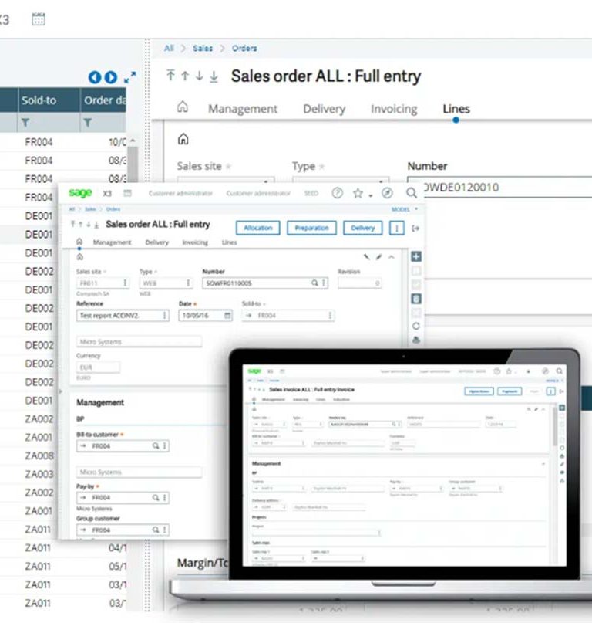592x623 pixels.
Task: Click the Reference field 'Test report ACONV2'
Action: coord(123,316)
